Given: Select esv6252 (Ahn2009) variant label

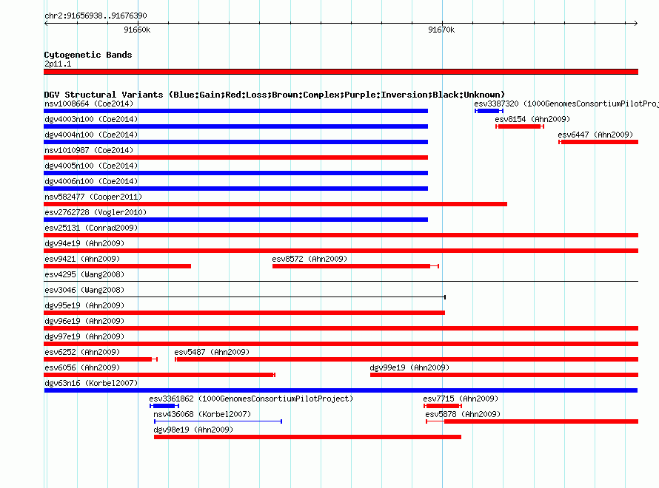Looking at the screenshot, I should 82,352.
